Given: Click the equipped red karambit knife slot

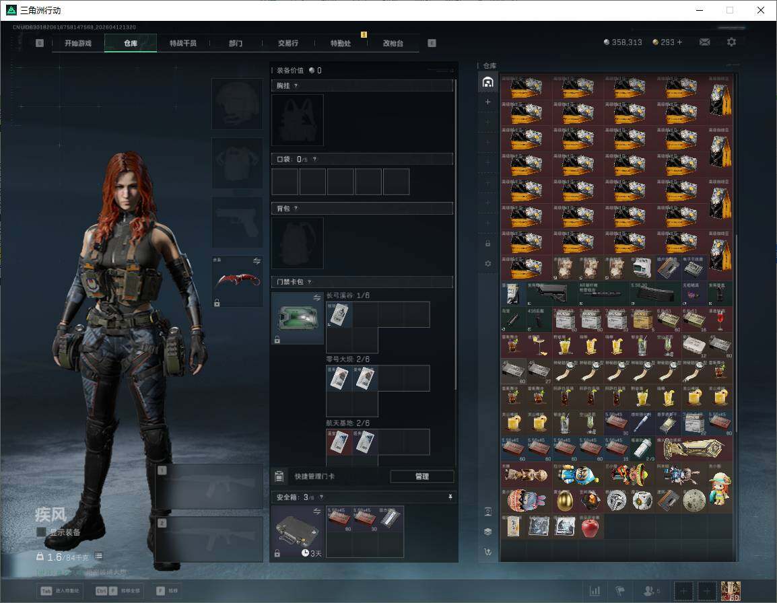Looking at the screenshot, I should (237, 281).
